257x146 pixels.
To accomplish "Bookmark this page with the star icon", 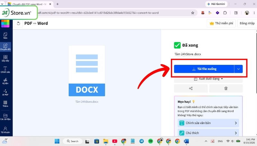I will coord(192,13).
